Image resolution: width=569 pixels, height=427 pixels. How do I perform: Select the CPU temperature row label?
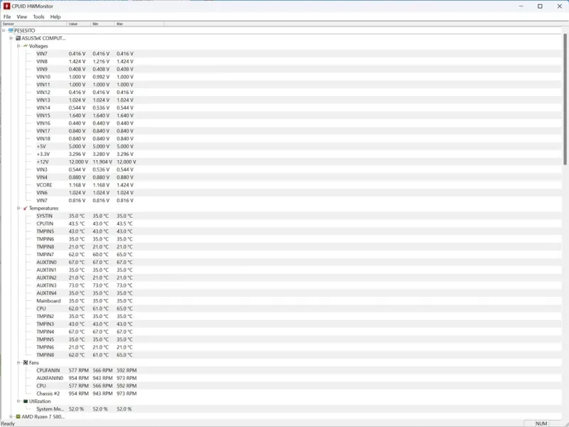click(41, 309)
